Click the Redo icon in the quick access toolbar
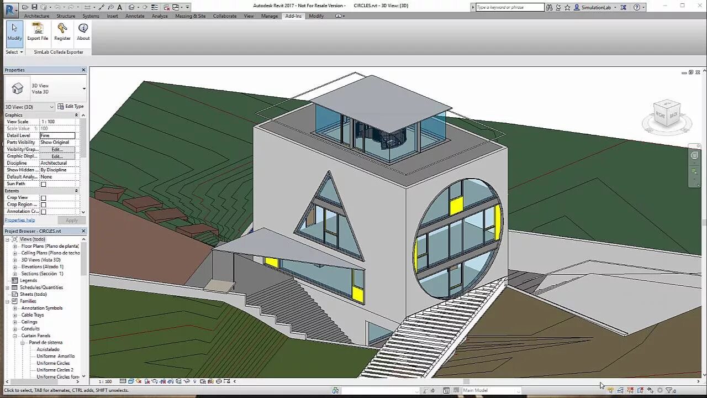 click(x=71, y=7)
